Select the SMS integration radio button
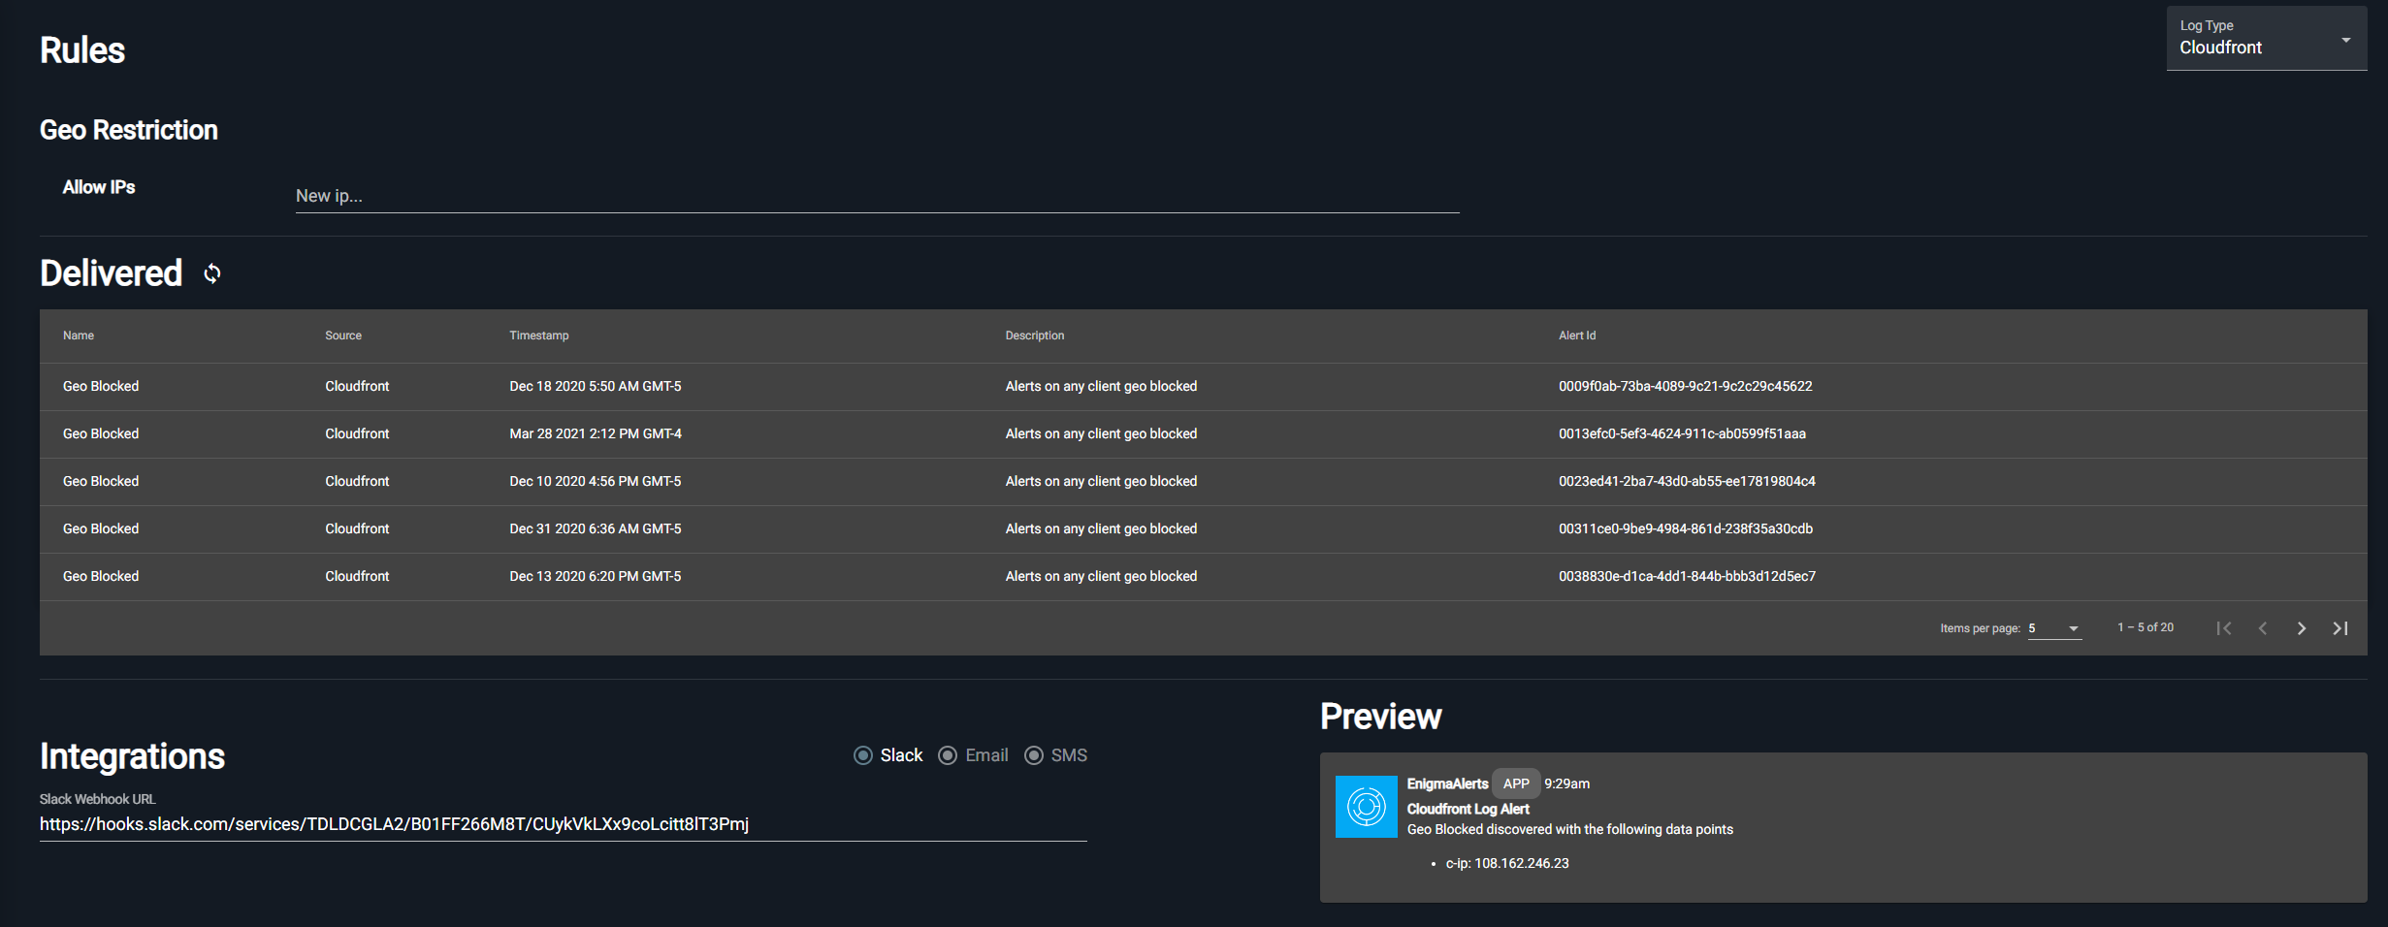Screen dimensions: 2388x927 click(1034, 755)
